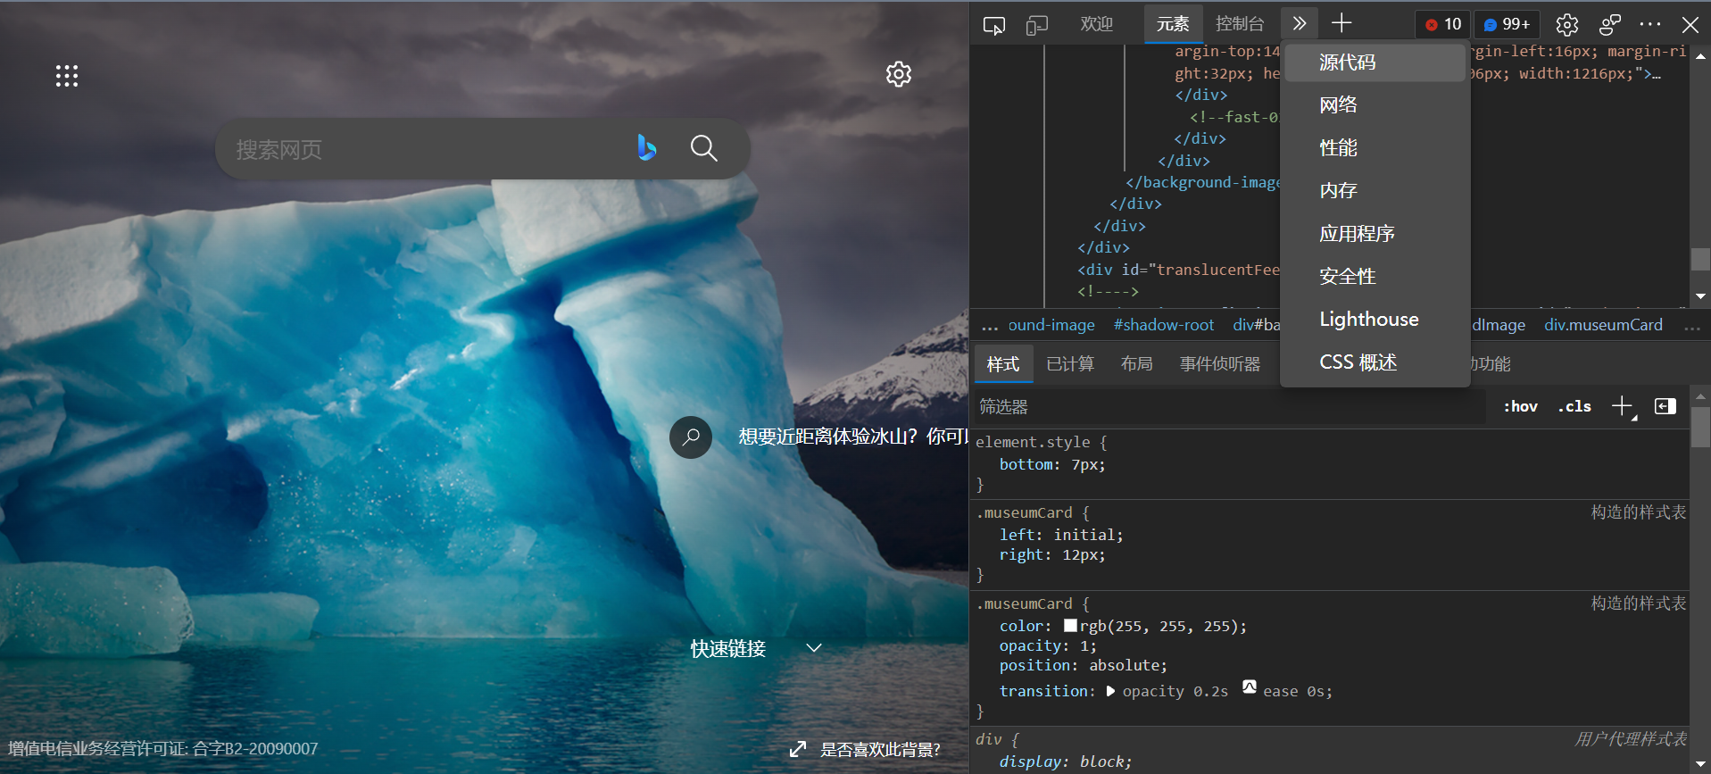The height and width of the screenshot is (774, 1711).
Task: Open new tab page settings gear
Action: coord(898,74)
